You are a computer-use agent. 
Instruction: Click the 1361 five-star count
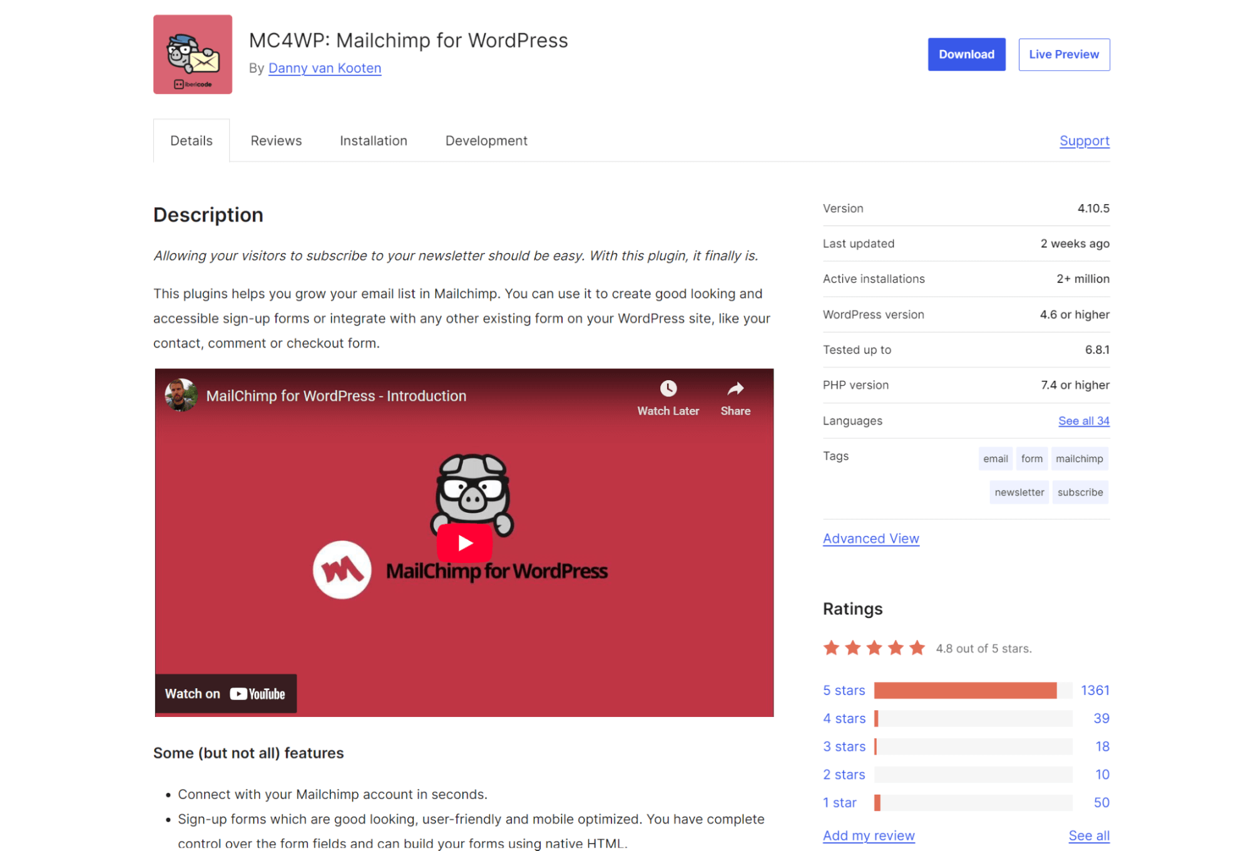pyautogui.click(x=1095, y=690)
